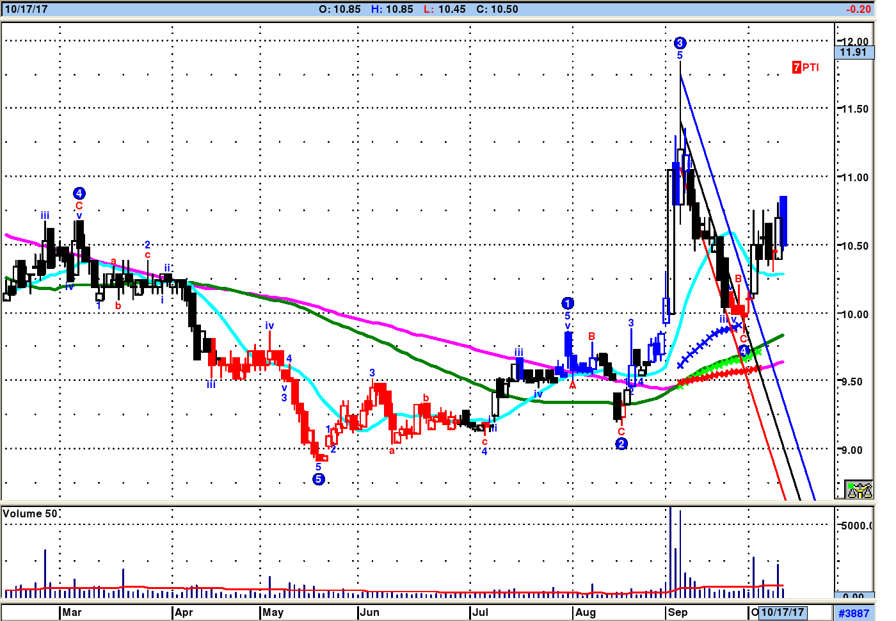The image size is (896, 621).
Task: Click the 11.91 price marker on price axis
Action: [x=854, y=52]
